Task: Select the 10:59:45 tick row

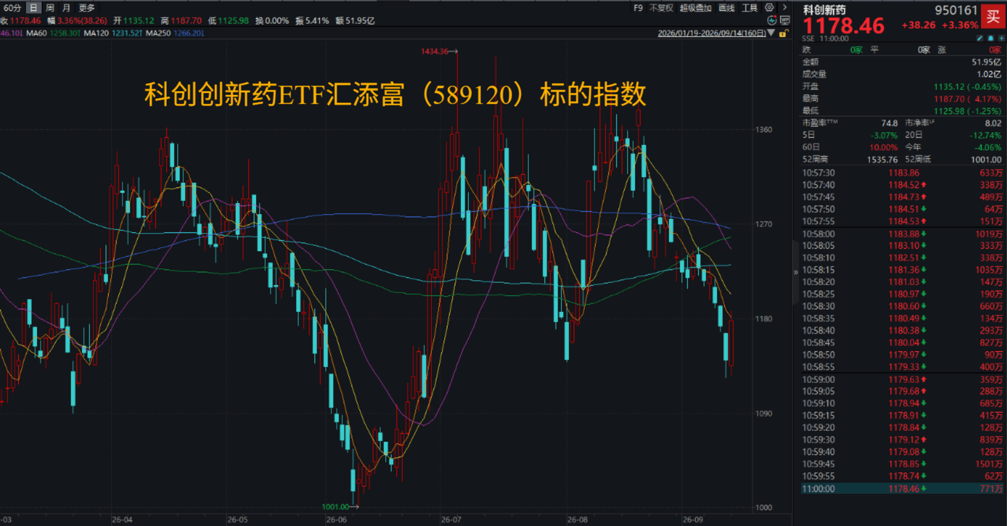Action: [902, 464]
